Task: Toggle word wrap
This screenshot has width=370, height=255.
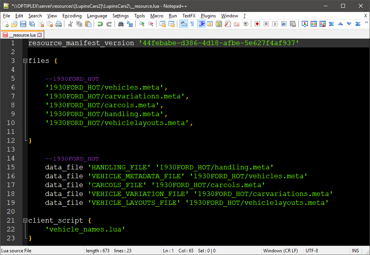Action: pyautogui.click(x=183, y=24)
